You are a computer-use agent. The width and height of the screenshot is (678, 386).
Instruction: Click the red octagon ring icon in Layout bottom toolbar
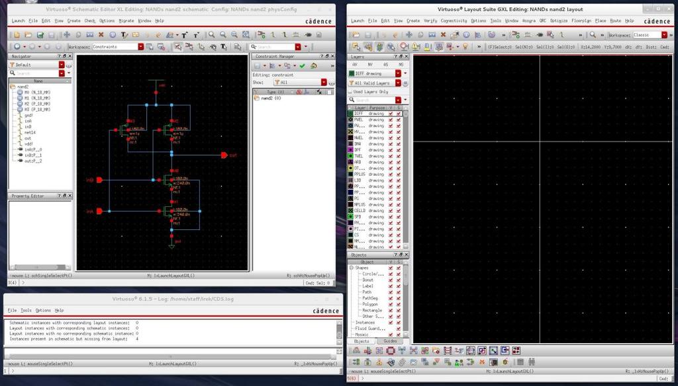coord(391,350)
